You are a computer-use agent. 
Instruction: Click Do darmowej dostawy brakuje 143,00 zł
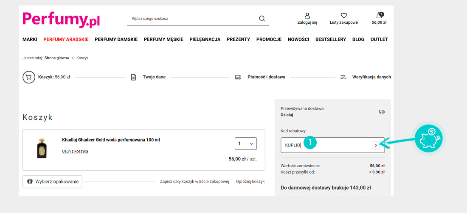coord(326,188)
